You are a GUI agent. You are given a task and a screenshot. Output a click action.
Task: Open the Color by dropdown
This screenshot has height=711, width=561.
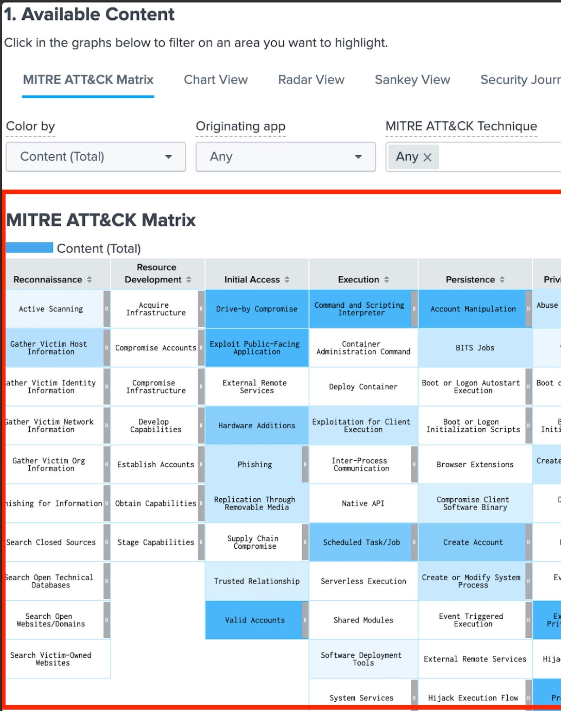click(x=96, y=157)
